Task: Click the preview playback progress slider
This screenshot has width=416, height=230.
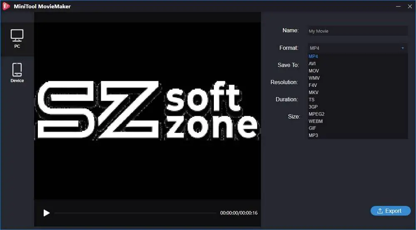Action: 135,213
